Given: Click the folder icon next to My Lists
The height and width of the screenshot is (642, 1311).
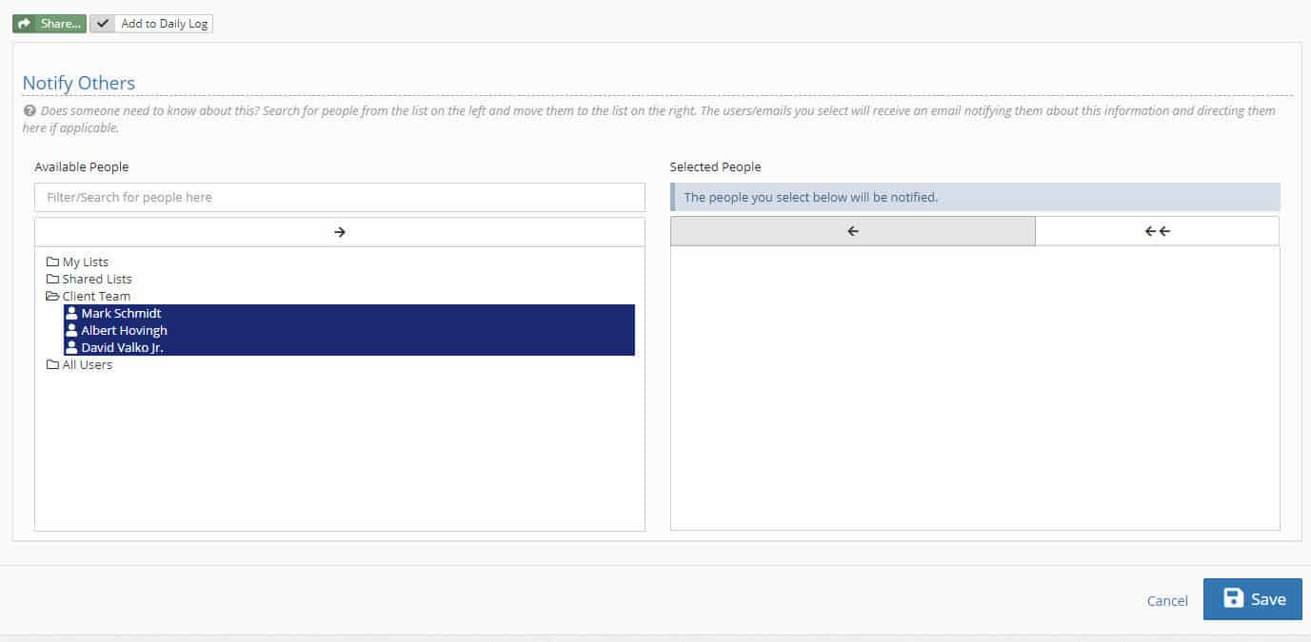Looking at the screenshot, I should pyautogui.click(x=53, y=262).
